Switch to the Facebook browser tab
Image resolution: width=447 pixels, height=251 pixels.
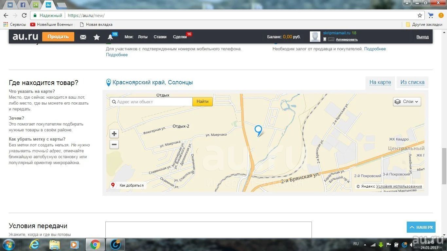tap(23, 5)
